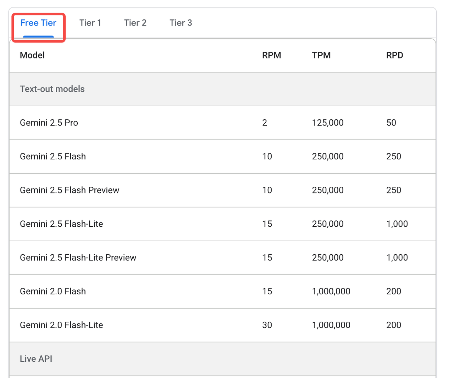This screenshot has width=454, height=378.
Task: Click the 125,000 TPM value for Gemini 2.5 Pro
Action: point(328,123)
